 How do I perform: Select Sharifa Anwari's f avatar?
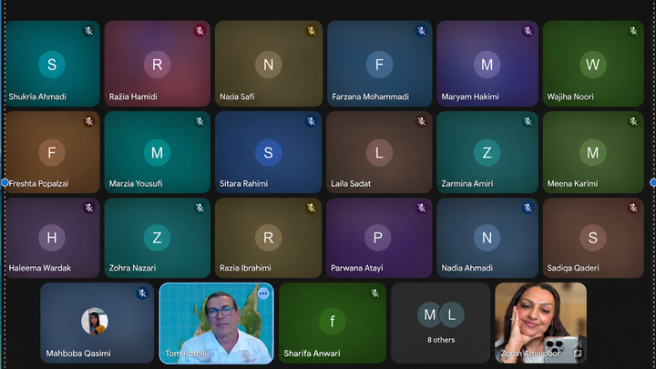(333, 322)
